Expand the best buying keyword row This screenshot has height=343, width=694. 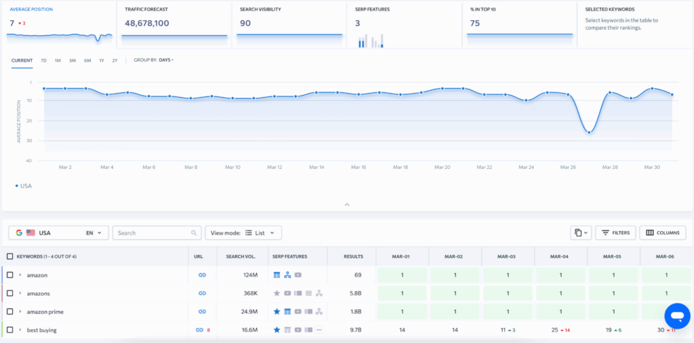coord(20,329)
